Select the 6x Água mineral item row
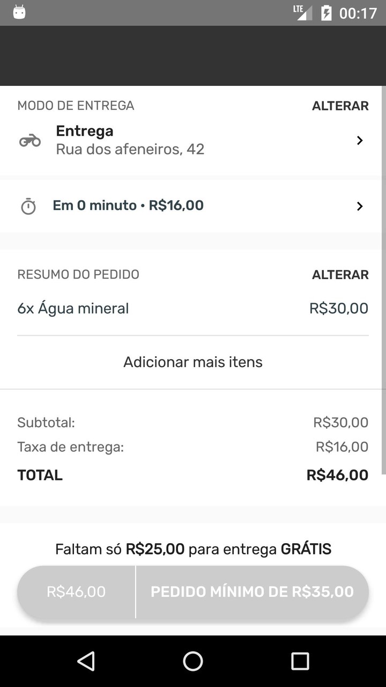 coord(193,309)
